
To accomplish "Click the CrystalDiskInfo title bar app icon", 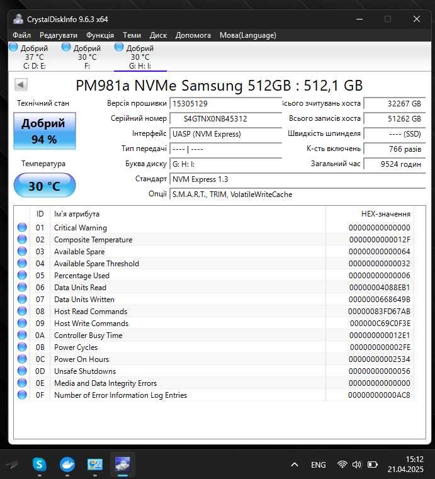I will point(18,20).
